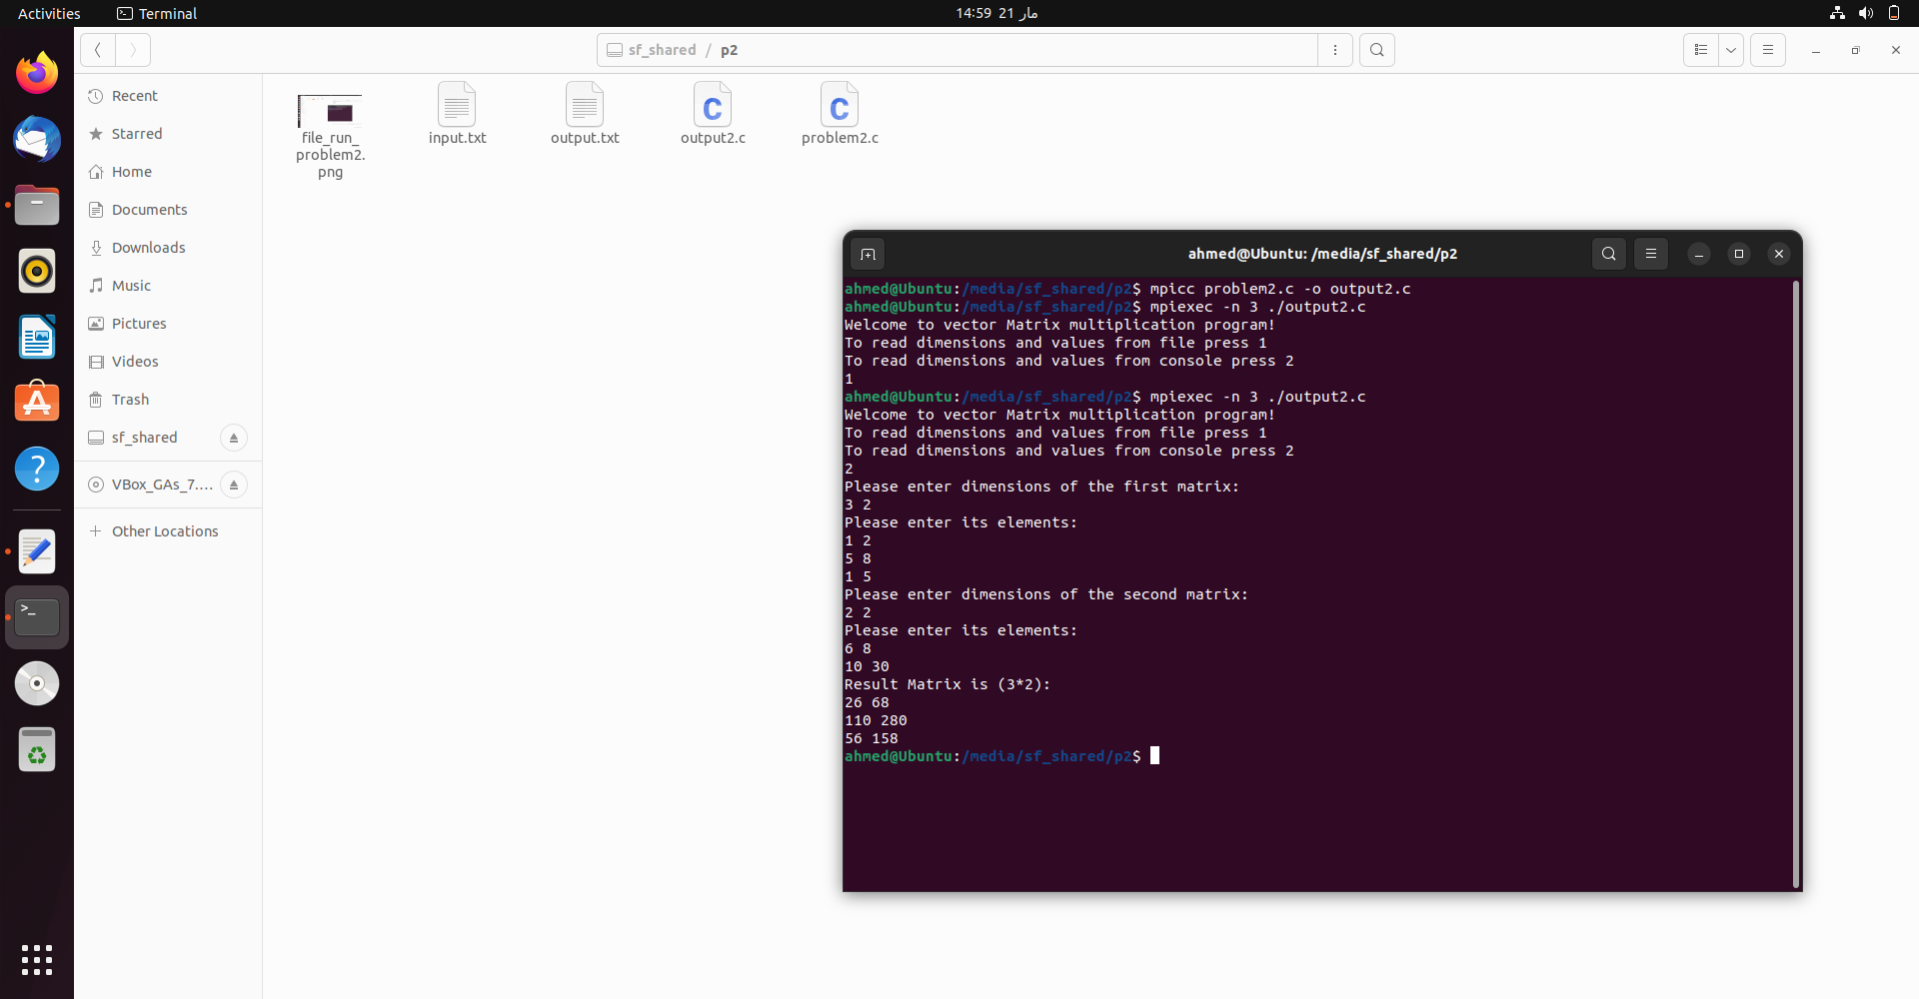Open the Terminal menu in the top bar
The image size is (1919, 999).
[156, 13]
